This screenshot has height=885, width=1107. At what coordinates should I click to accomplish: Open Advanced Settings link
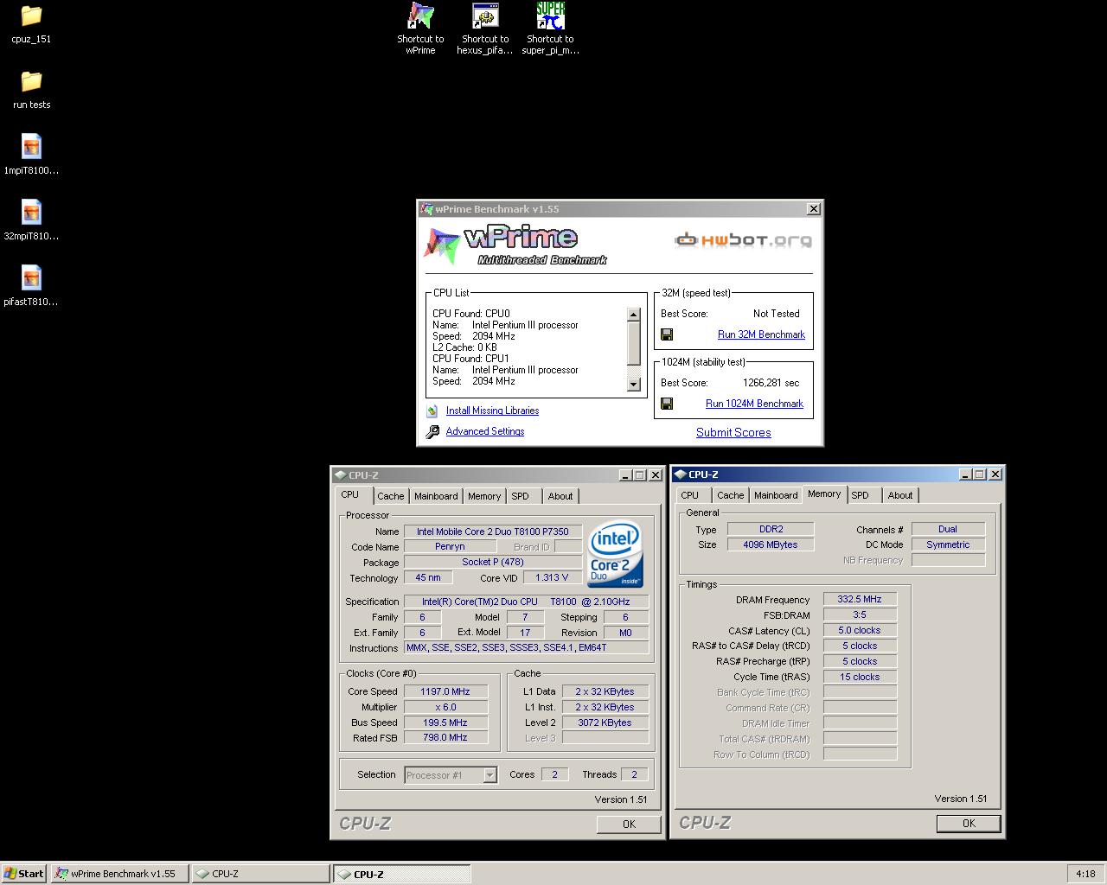click(x=485, y=431)
